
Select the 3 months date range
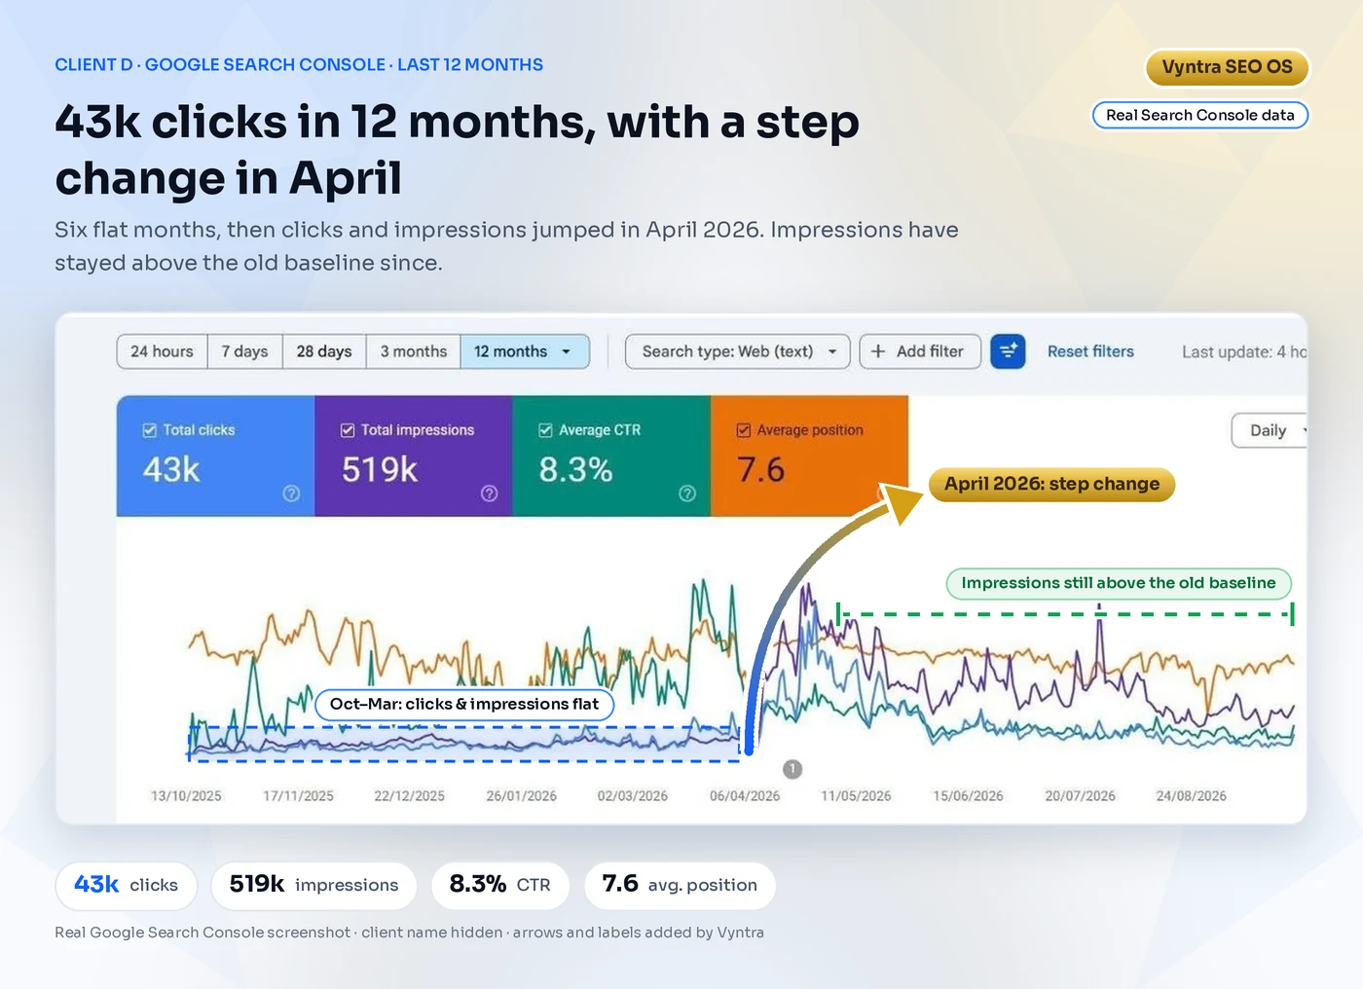[x=414, y=351]
